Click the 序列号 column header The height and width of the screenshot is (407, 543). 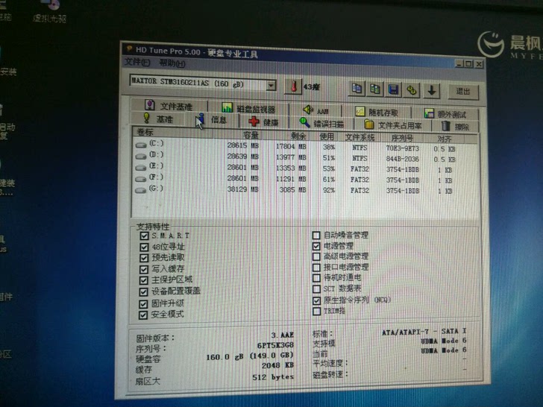(403, 139)
